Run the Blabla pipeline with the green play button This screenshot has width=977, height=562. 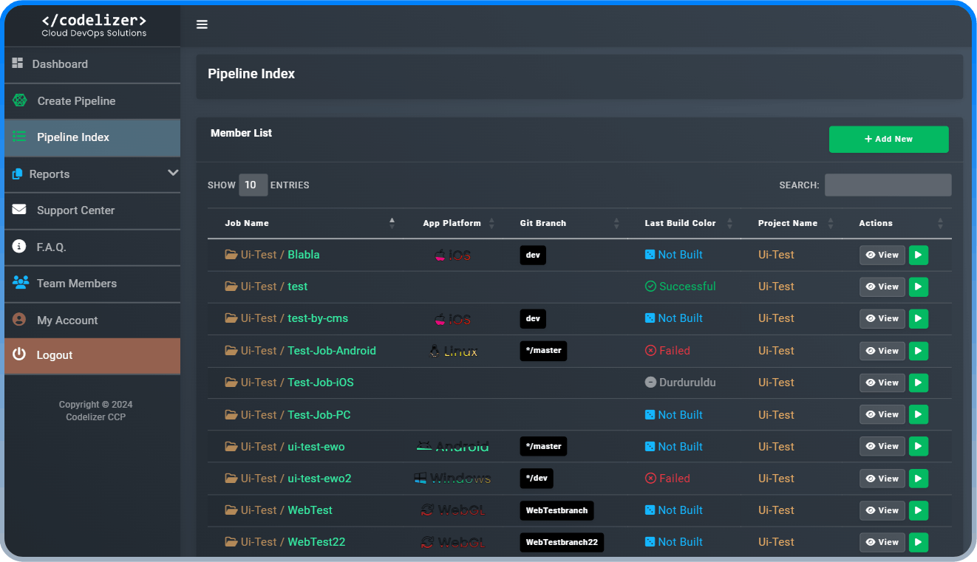(918, 255)
